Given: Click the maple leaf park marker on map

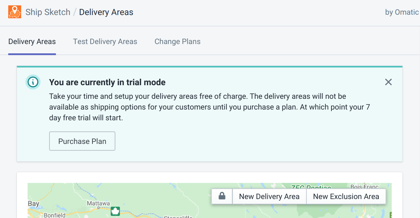Looking at the screenshot, I should point(115,211).
